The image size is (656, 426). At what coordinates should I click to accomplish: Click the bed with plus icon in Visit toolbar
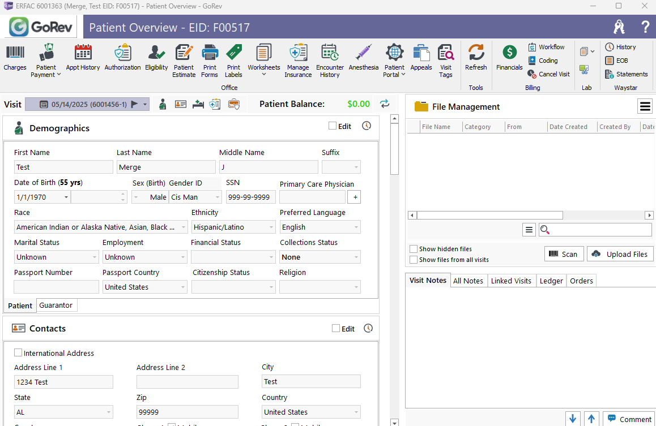coord(198,104)
